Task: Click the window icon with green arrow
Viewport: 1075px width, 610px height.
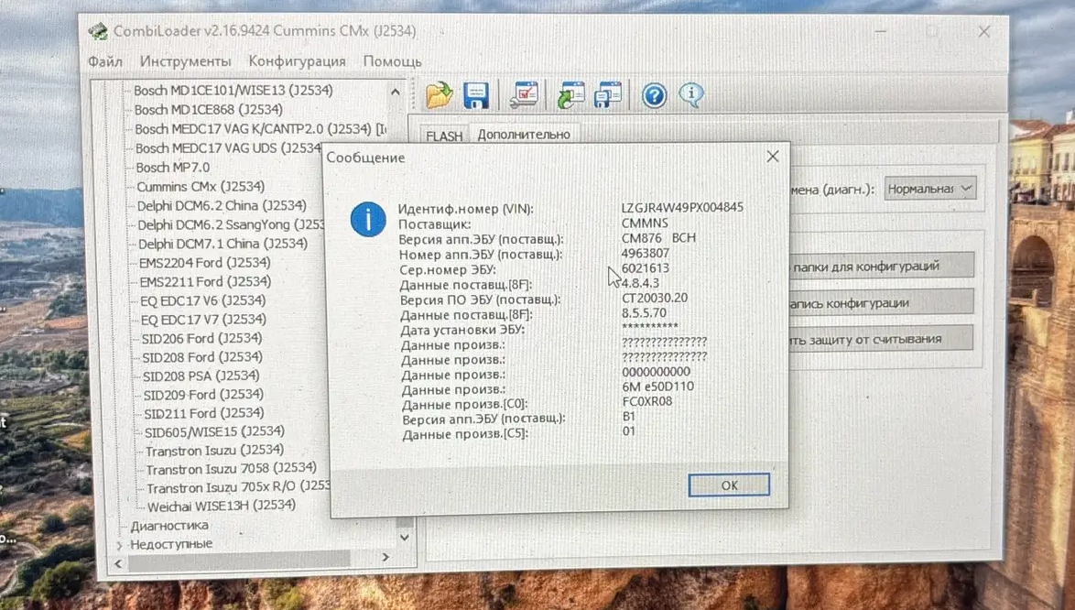Action: click(x=570, y=95)
